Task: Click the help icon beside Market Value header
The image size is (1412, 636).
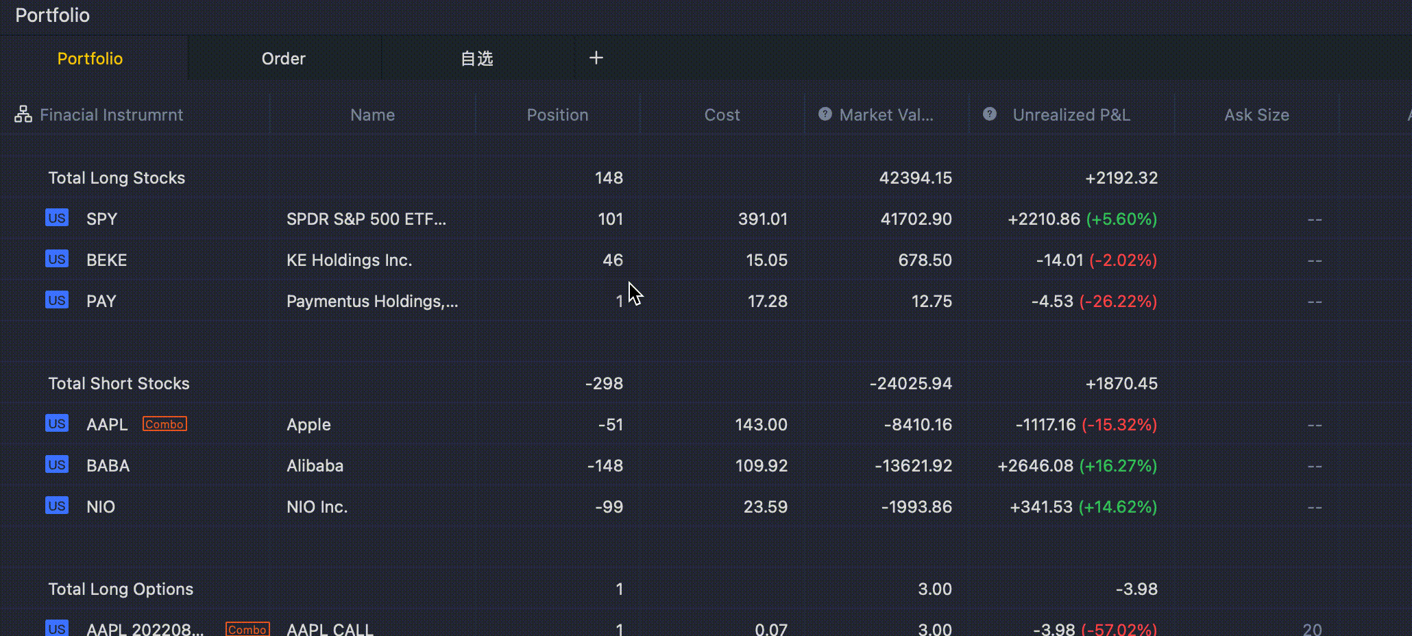Action: point(825,114)
